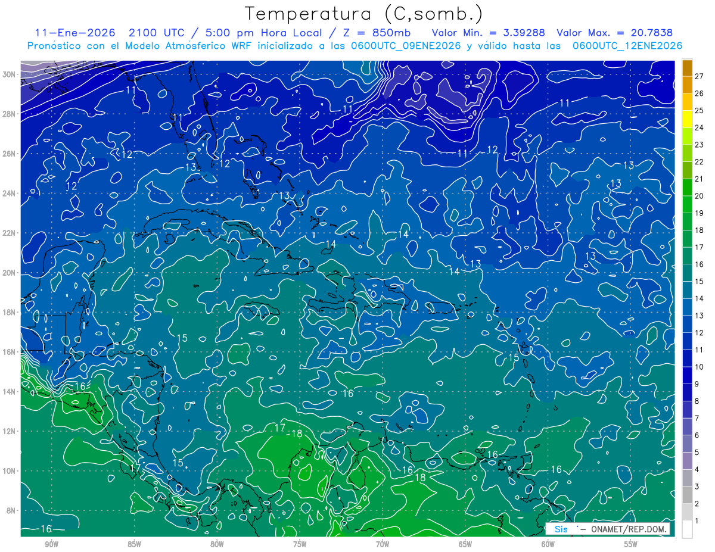Click the "0600UTC_12ENE2026" valid-until time
Viewport: 715px width, 552px height.
point(627,46)
